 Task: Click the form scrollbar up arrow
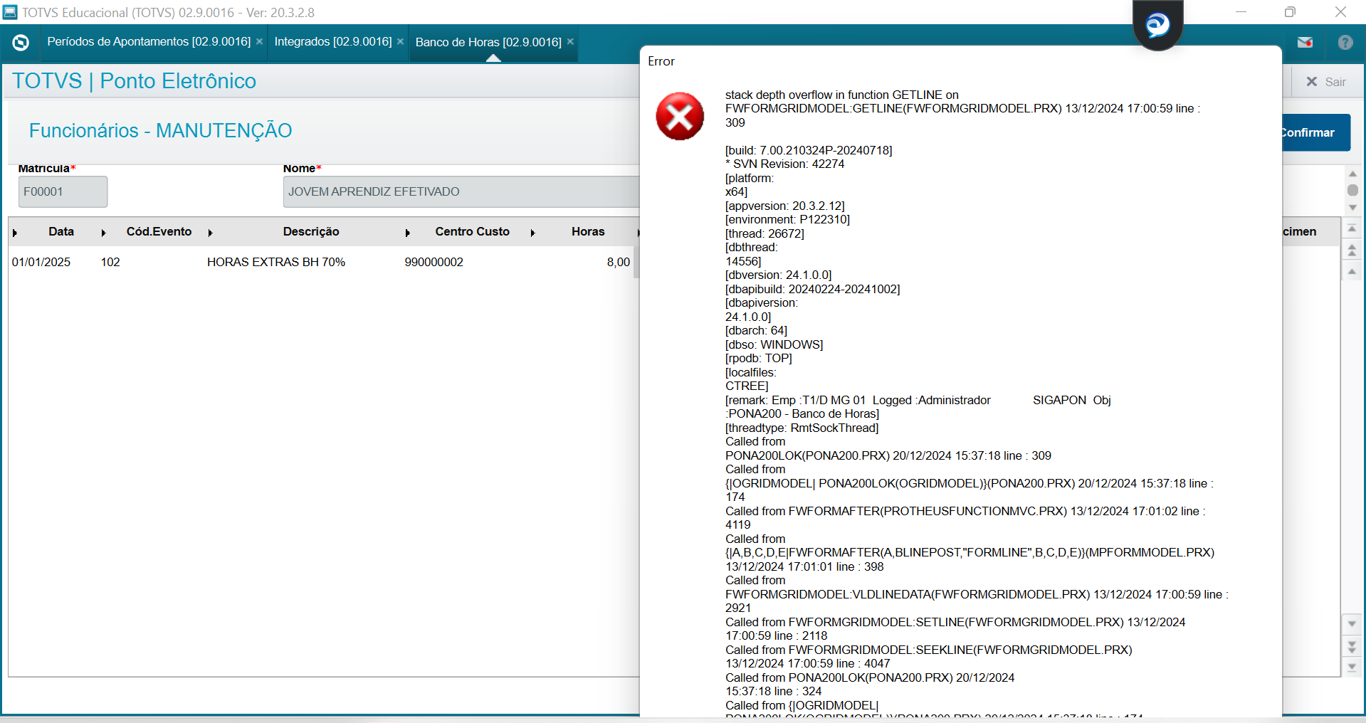pyautogui.click(x=1352, y=174)
